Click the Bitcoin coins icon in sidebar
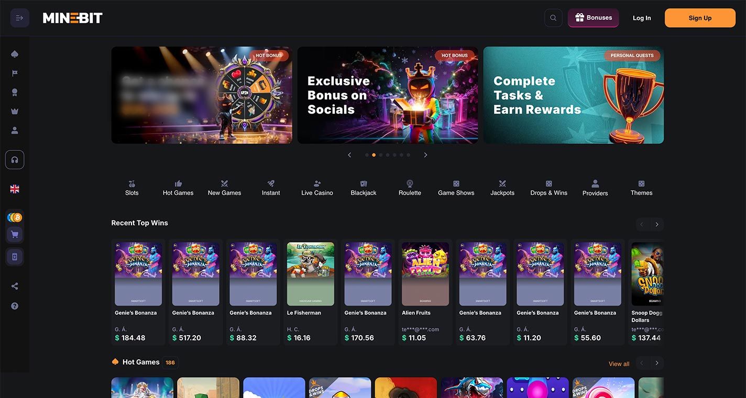 point(15,217)
